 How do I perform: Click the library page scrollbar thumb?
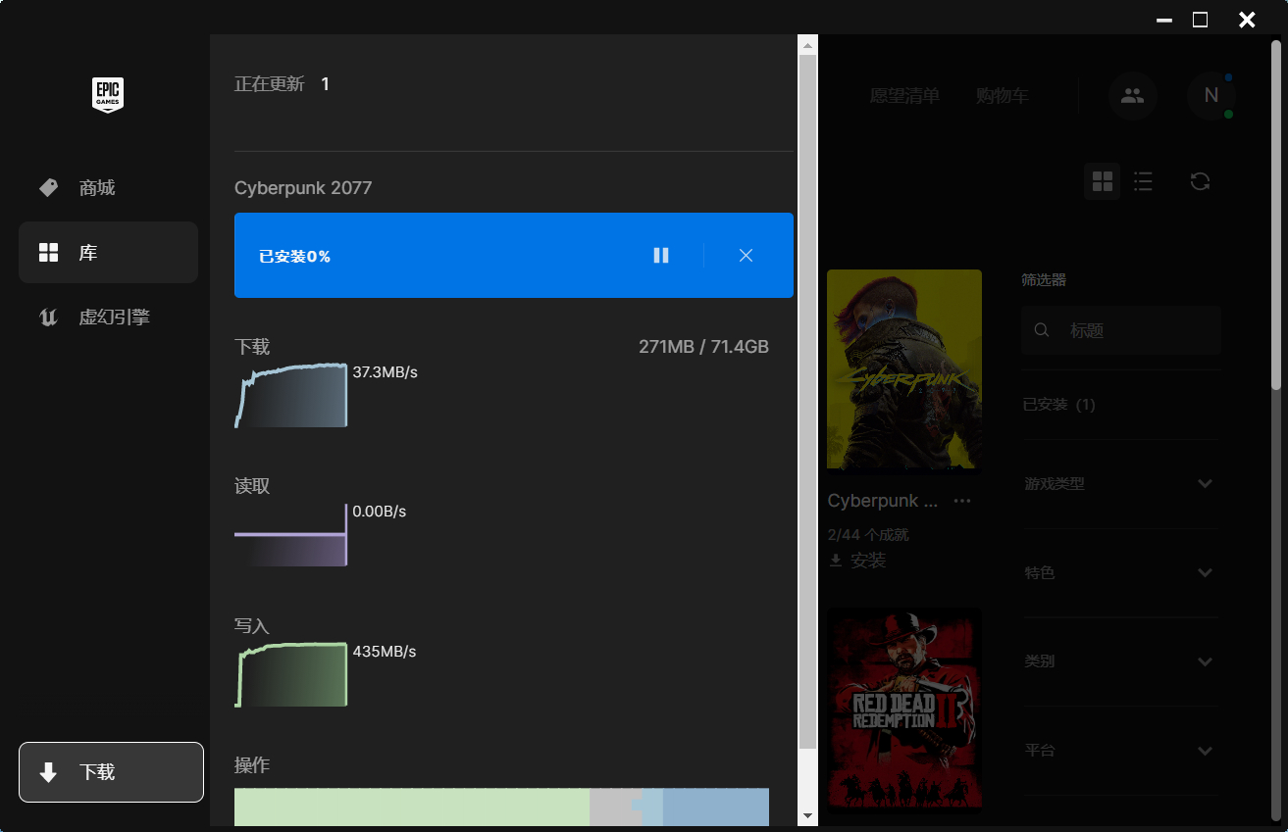(1276, 216)
